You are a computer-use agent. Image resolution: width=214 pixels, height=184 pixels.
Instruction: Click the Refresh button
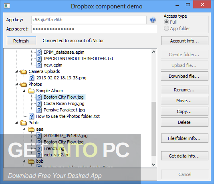coord(21,40)
